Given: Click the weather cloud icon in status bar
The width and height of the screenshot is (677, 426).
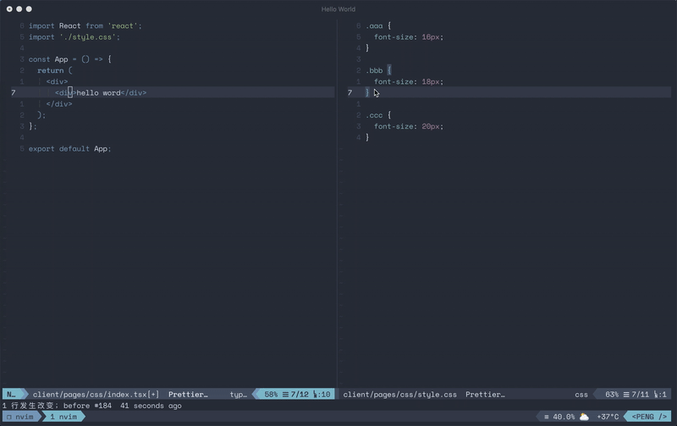Looking at the screenshot, I should tap(584, 417).
